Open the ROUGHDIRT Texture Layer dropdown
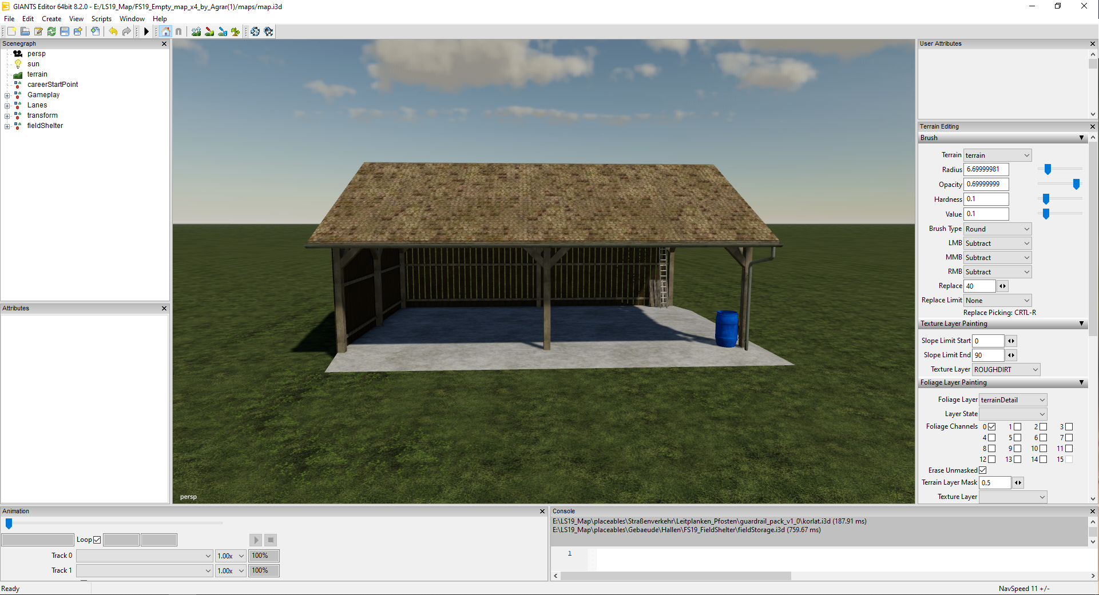This screenshot has height=595, width=1099. coord(1006,370)
